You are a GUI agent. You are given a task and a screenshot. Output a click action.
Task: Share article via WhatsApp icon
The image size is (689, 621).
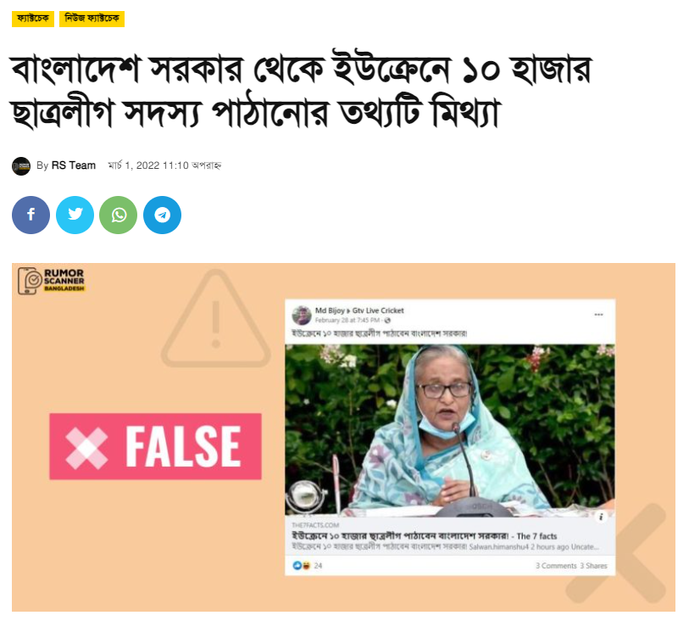[x=118, y=215]
